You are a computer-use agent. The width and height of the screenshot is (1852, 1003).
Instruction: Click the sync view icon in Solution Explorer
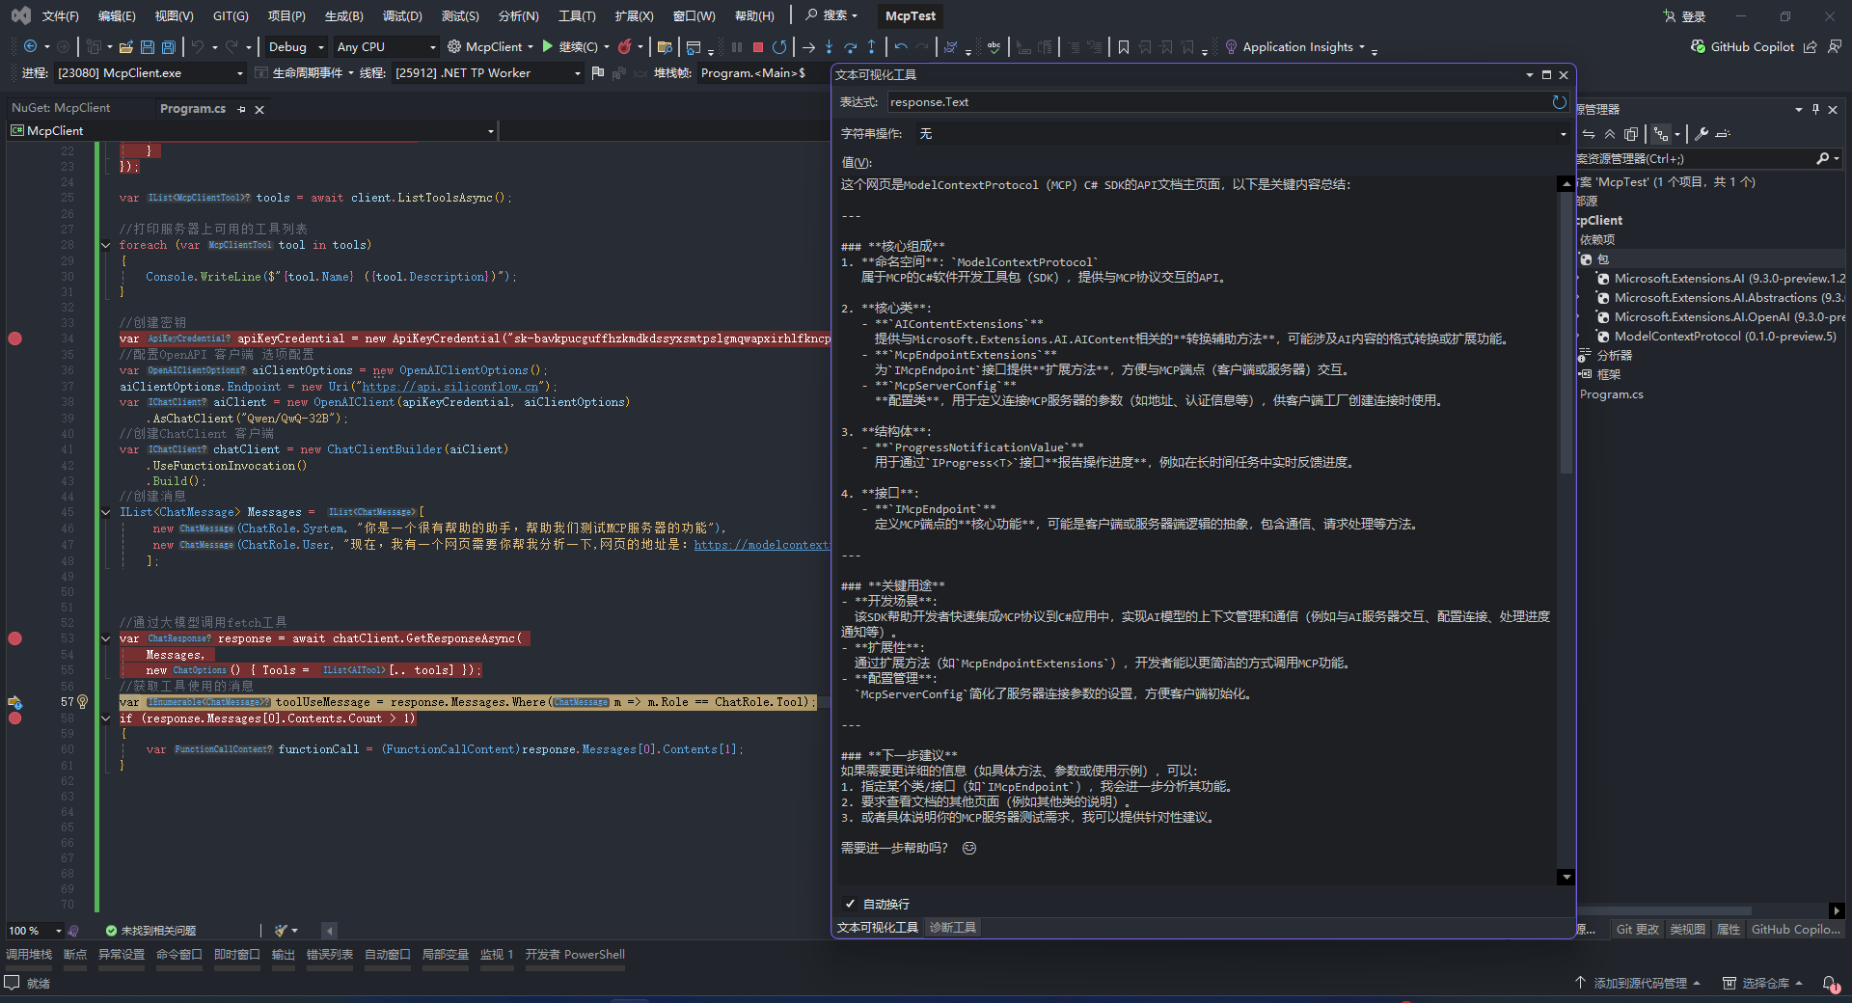click(1589, 134)
